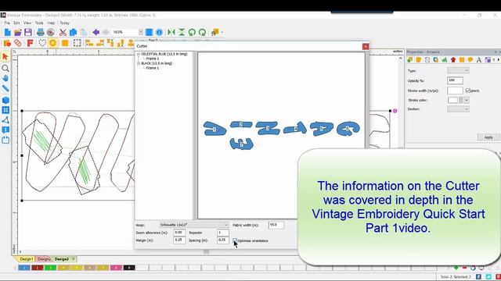The height and width of the screenshot is (281, 501).
Task: Toggle the pixels checkbox beside Stroke width
Action: [468, 91]
